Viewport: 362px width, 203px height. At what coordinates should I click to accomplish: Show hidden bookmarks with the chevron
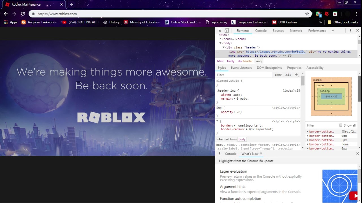(320, 22)
